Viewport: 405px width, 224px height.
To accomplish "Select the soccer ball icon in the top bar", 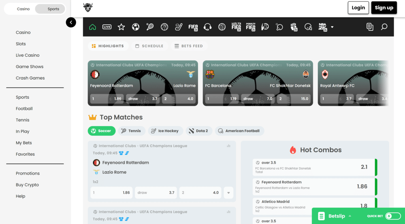I will (136, 27).
